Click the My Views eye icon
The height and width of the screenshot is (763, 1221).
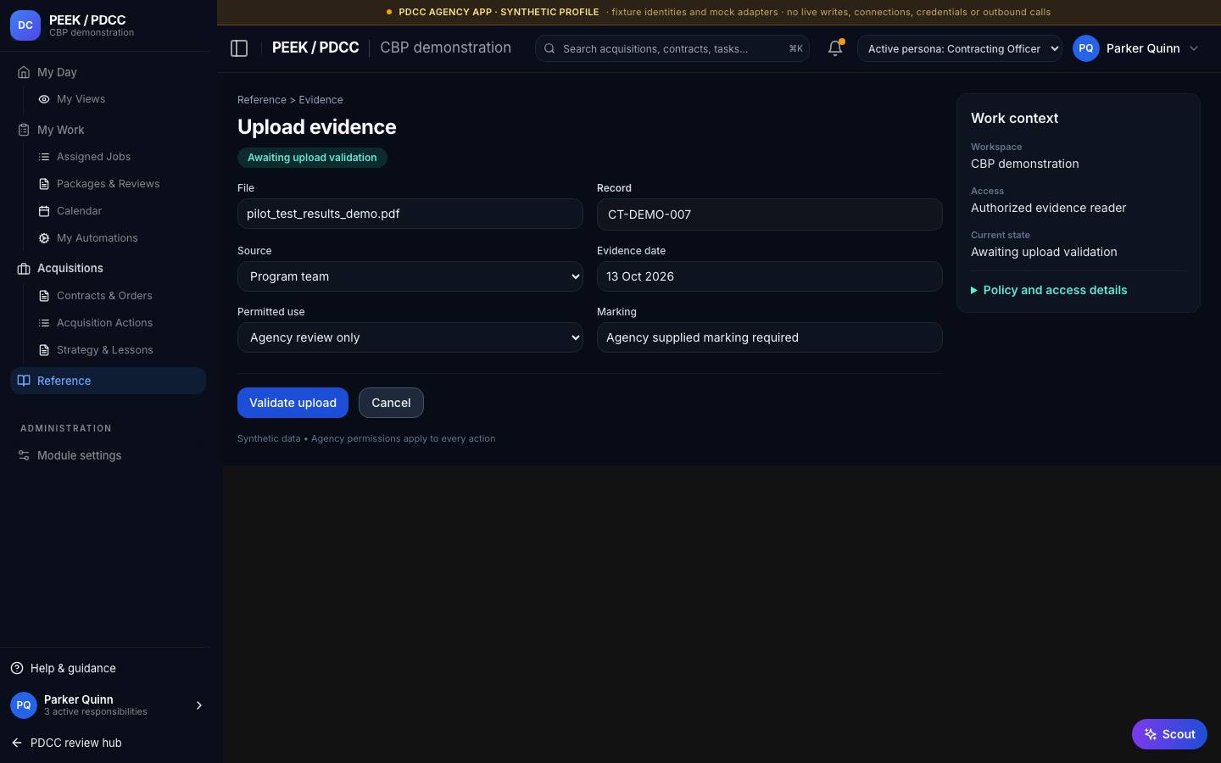(44, 99)
